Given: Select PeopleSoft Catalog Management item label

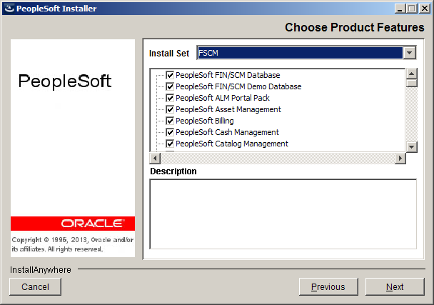Looking at the screenshot, I should point(232,144).
